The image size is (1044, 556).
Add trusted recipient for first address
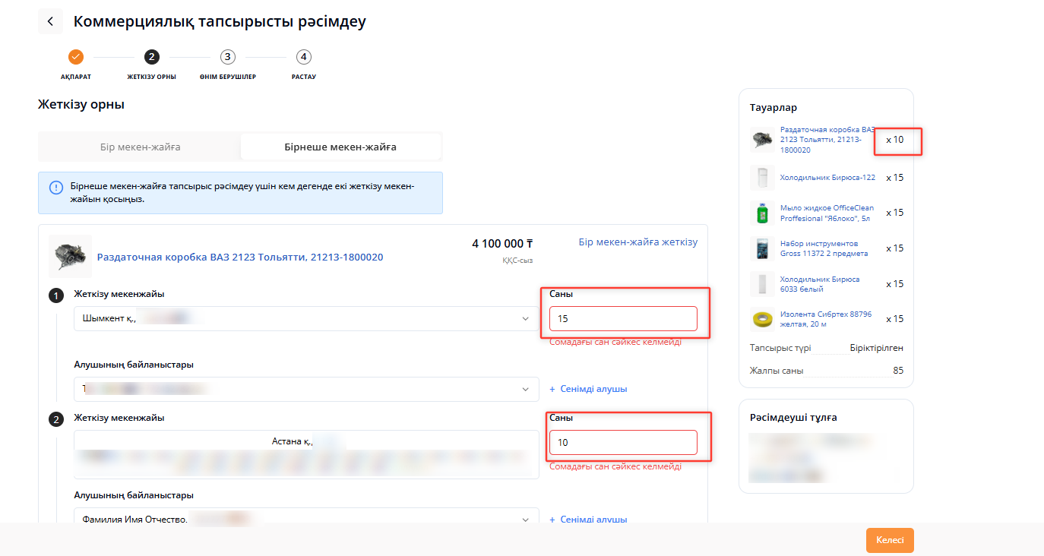pos(588,389)
